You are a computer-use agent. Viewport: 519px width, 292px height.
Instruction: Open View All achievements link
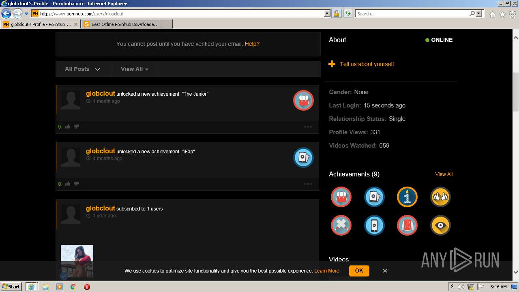pos(444,174)
